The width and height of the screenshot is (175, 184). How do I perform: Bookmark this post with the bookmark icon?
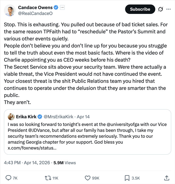127,178
